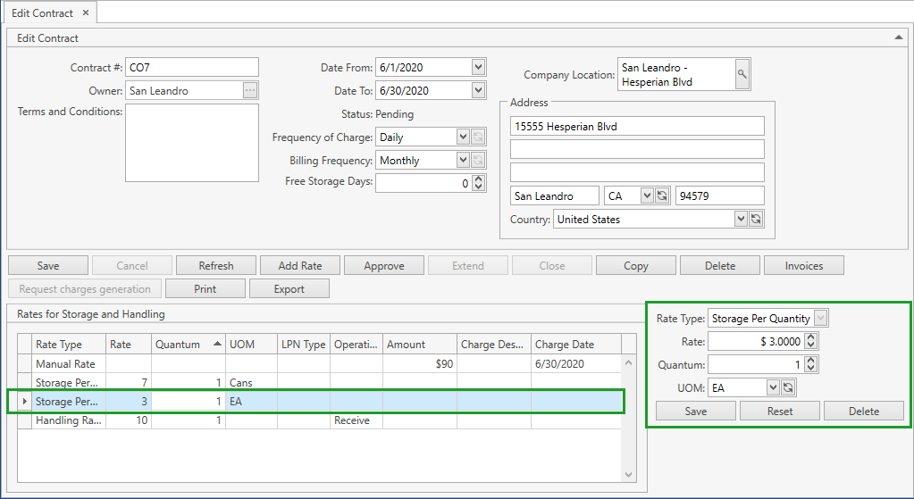Click refresh icon next to UOM EA
Image resolution: width=914 pixels, height=499 pixels.
click(x=788, y=387)
